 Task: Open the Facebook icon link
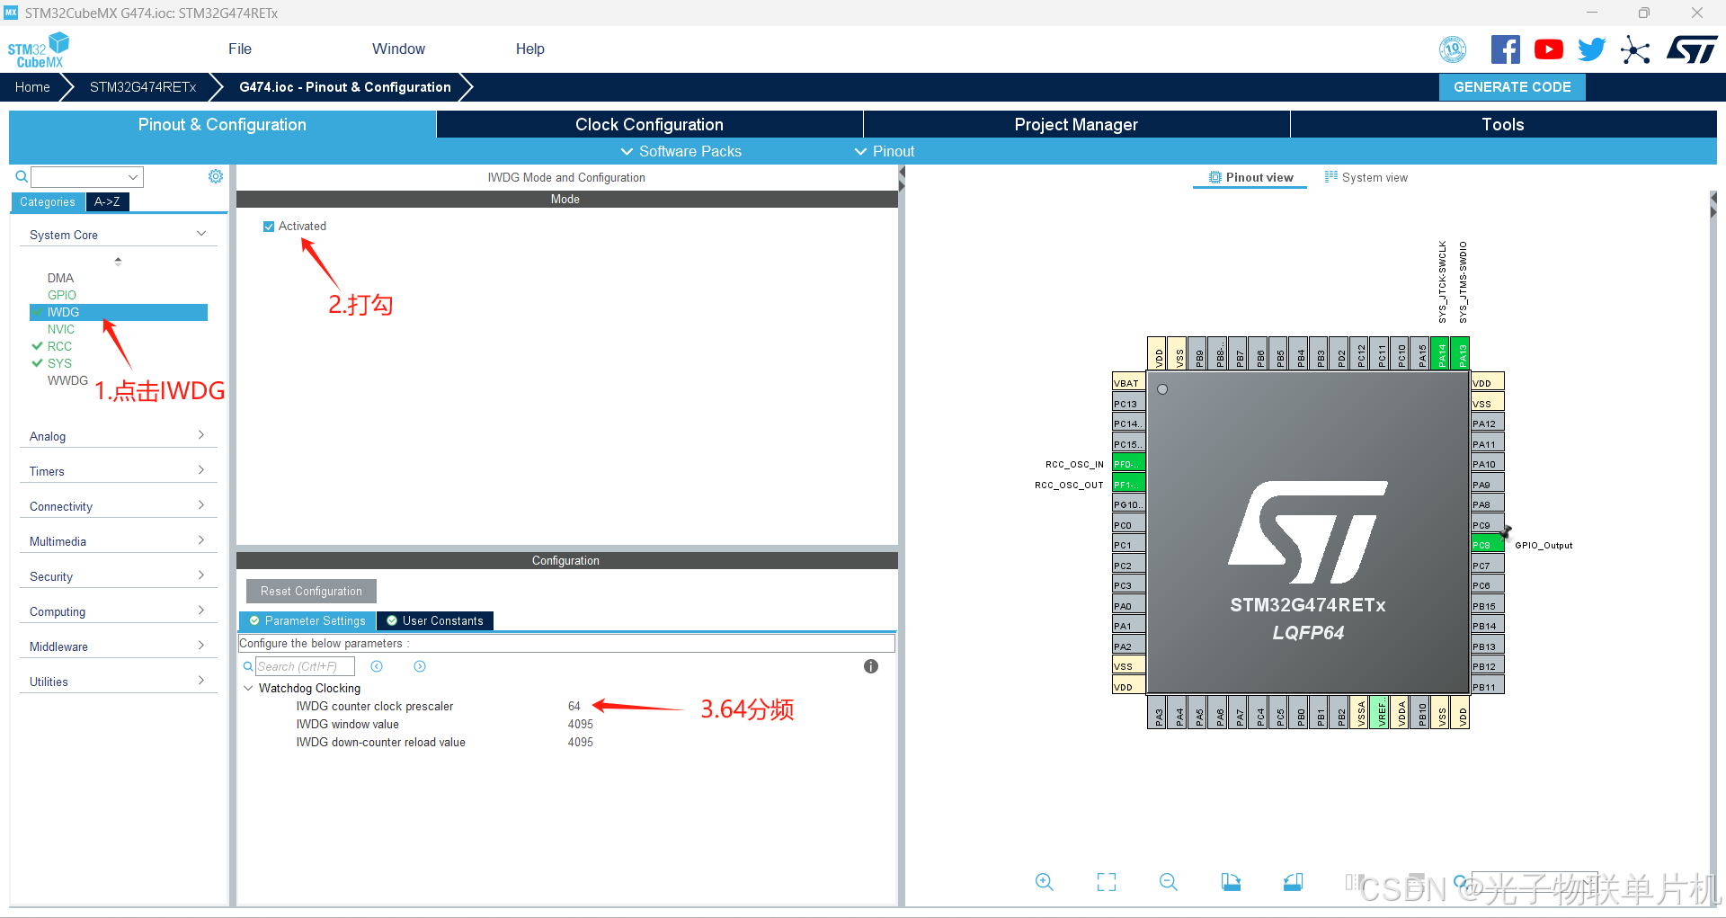pos(1505,49)
